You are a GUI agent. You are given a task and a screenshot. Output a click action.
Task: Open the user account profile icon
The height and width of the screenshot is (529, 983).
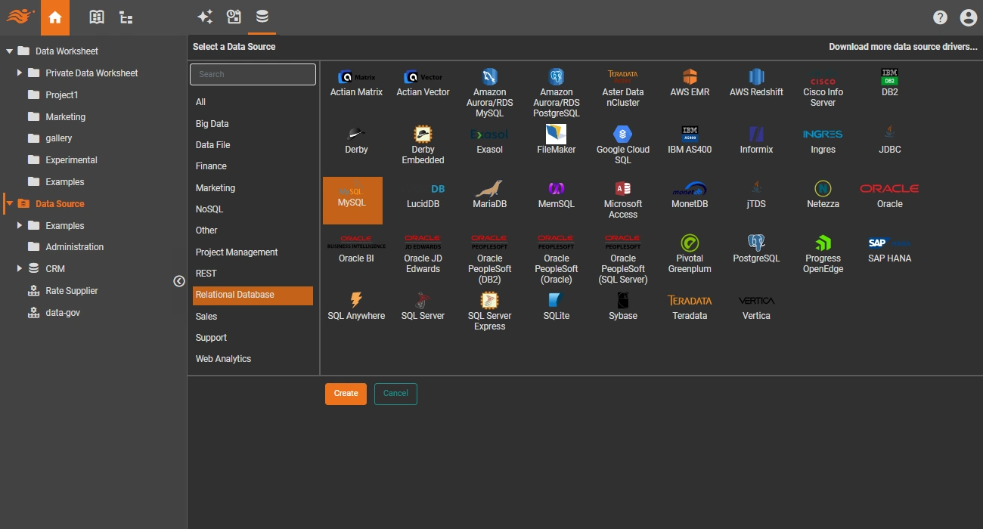968,17
